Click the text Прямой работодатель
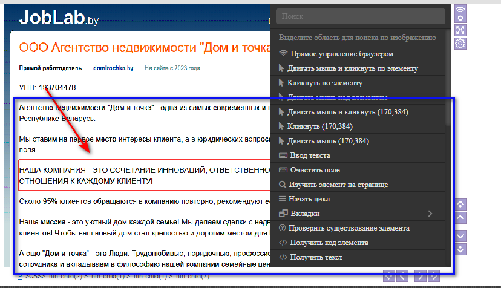 tap(50, 68)
